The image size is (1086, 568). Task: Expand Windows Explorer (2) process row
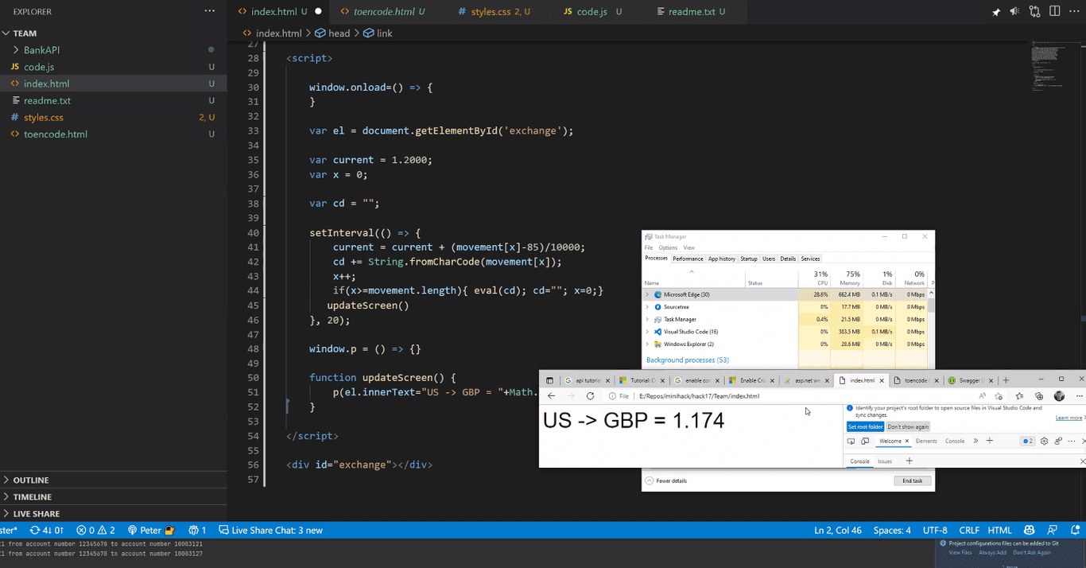647,344
